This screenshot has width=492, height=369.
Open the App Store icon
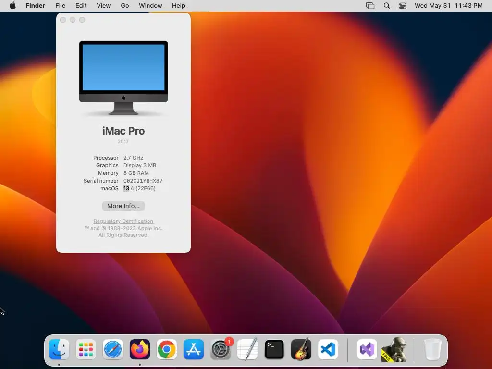point(194,349)
